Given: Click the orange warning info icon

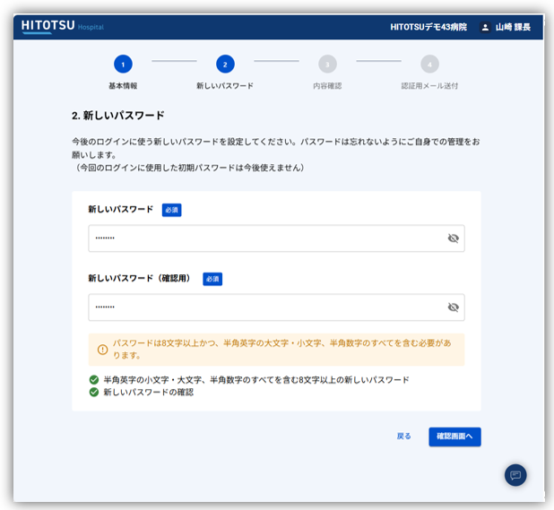Looking at the screenshot, I should tap(102, 349).
